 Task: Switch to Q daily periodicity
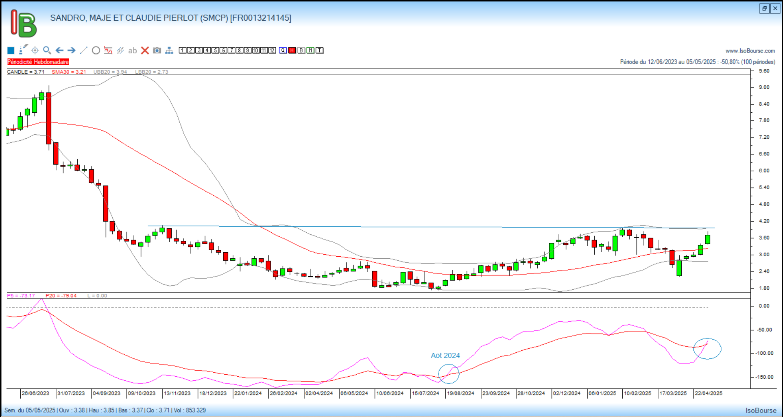283,50
